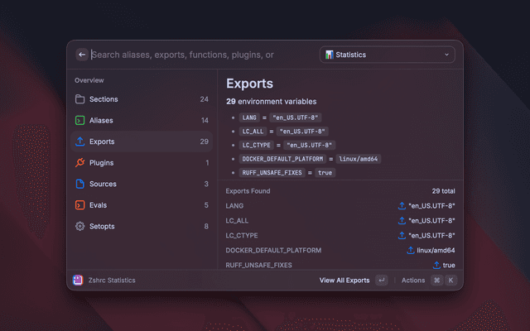Screen dimensions: 530x331
Task: Open the Actions menu
Action: pyautogui.click(x=413, y=281)
